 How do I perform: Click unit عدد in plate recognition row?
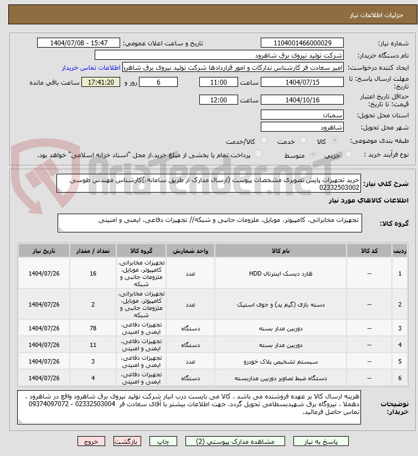190,361
